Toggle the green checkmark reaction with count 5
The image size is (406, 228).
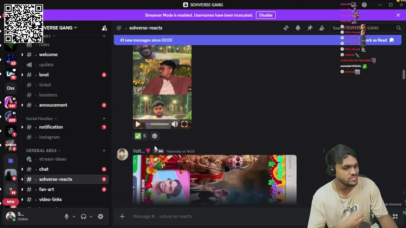coord(141,136)
